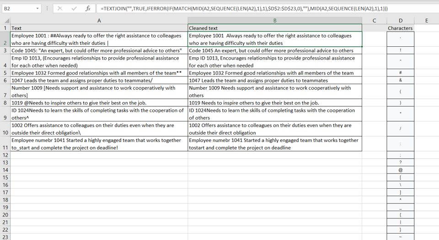Select the "Cleaned text" header cell

(x=274, y=28)
